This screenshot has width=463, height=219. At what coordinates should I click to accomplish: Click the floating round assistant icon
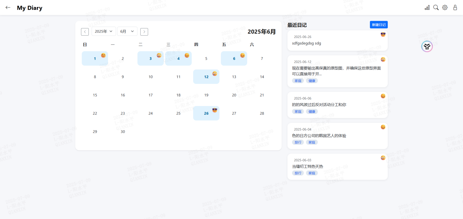coord(427,47)
